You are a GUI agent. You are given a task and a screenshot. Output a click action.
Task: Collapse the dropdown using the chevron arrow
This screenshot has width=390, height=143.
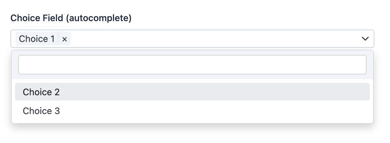tap(365, 39)
